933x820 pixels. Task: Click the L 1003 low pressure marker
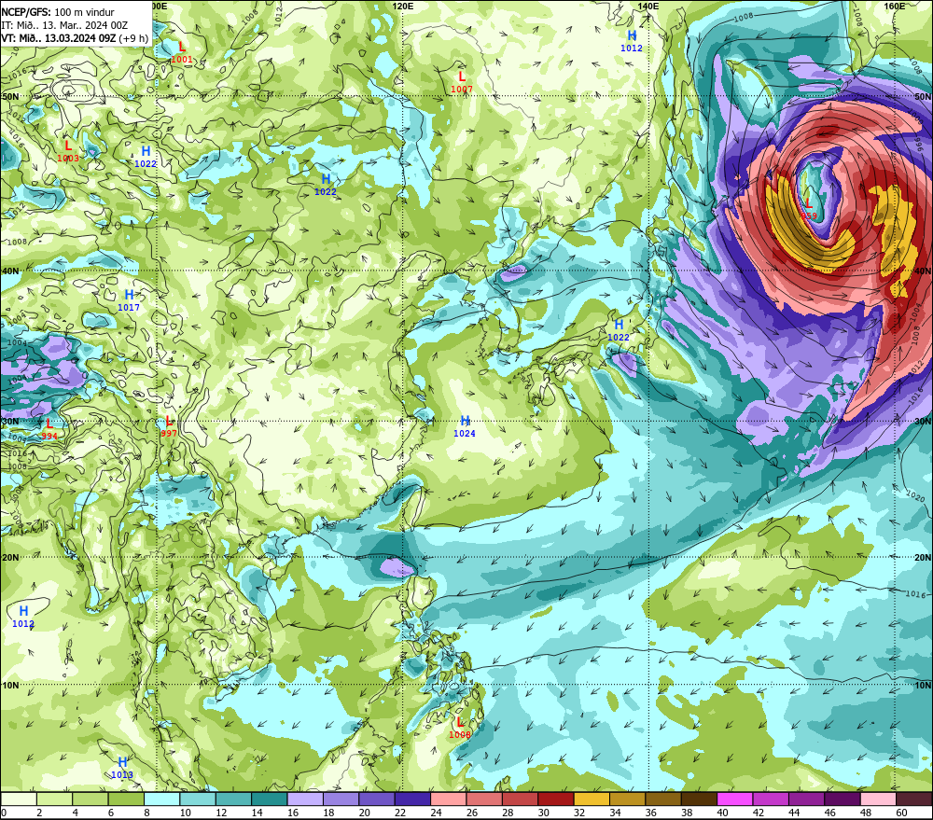tap(68, 151)
